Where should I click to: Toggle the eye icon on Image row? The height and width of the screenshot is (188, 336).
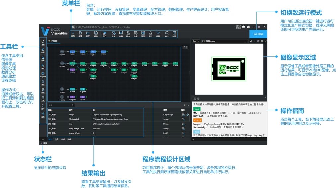187,115
